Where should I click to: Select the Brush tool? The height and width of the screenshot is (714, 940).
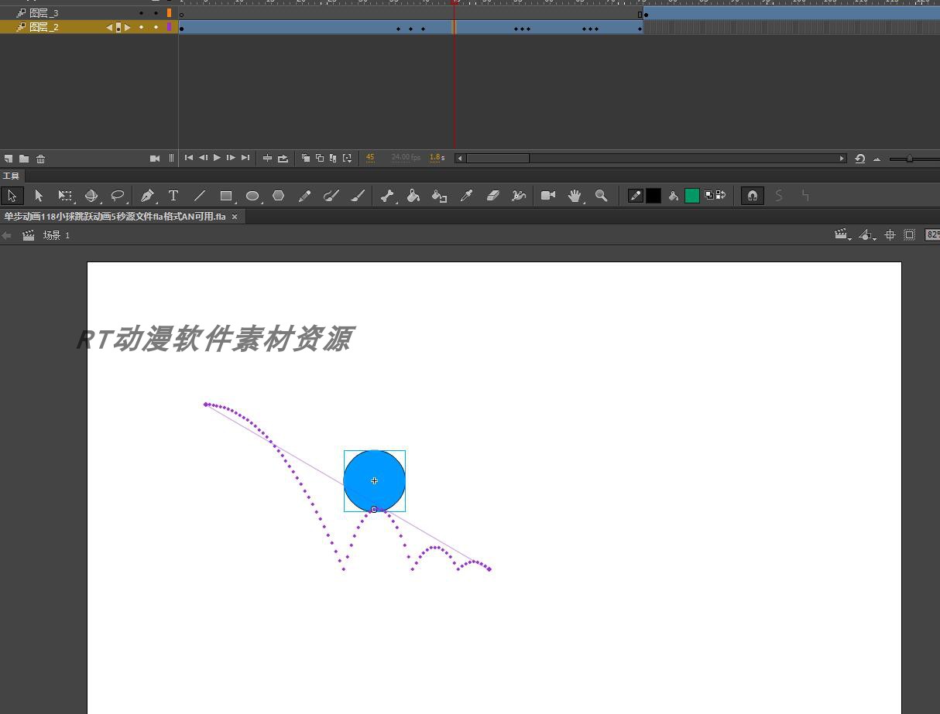click(x=358, y=196)
